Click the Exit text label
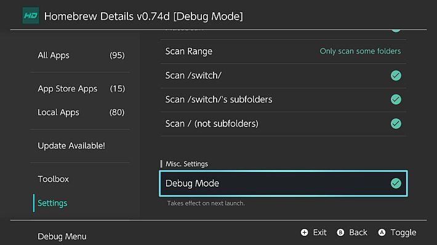Screen dimensions: 437x245 tap(319, 233)
